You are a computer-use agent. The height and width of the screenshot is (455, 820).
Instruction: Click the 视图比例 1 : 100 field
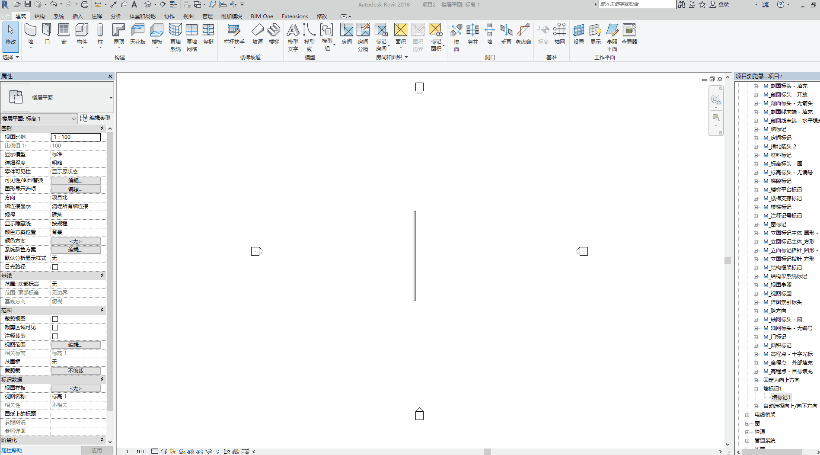pyautogui.click(x=76, y=137)
